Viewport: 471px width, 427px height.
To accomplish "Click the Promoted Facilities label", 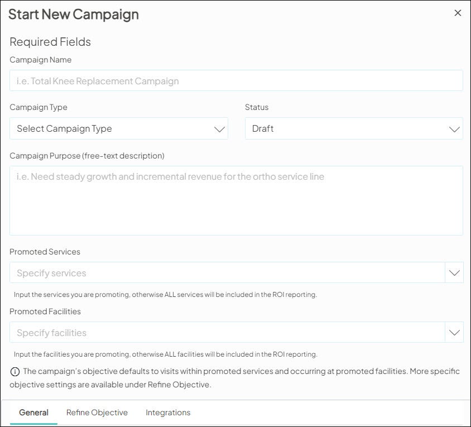I will click(x=45, y=311).
